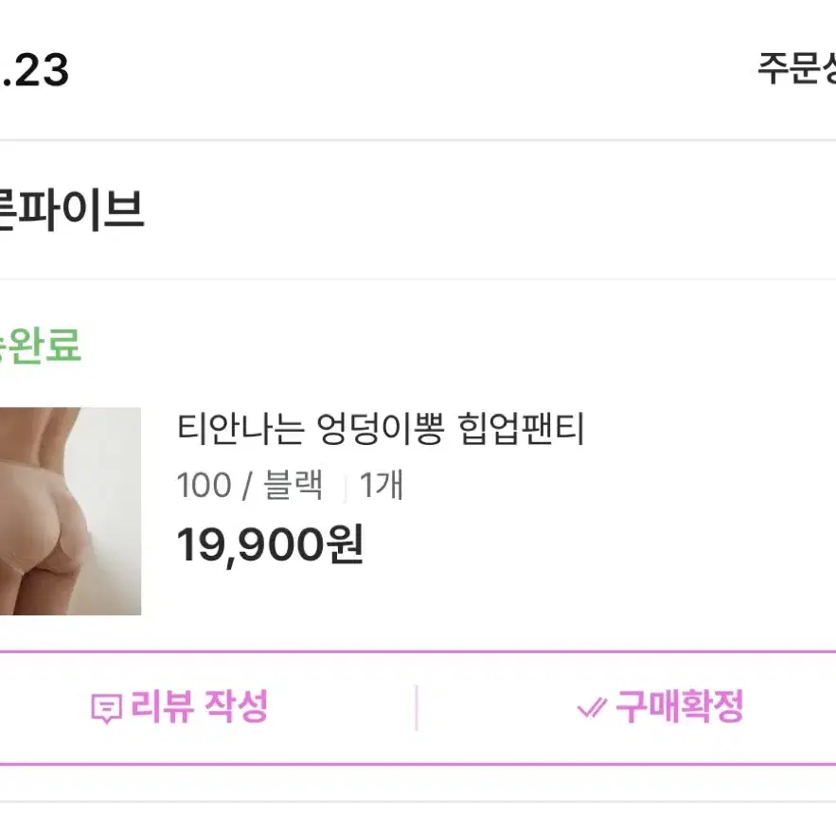Click the 19,900원 price text

point(270,544)
